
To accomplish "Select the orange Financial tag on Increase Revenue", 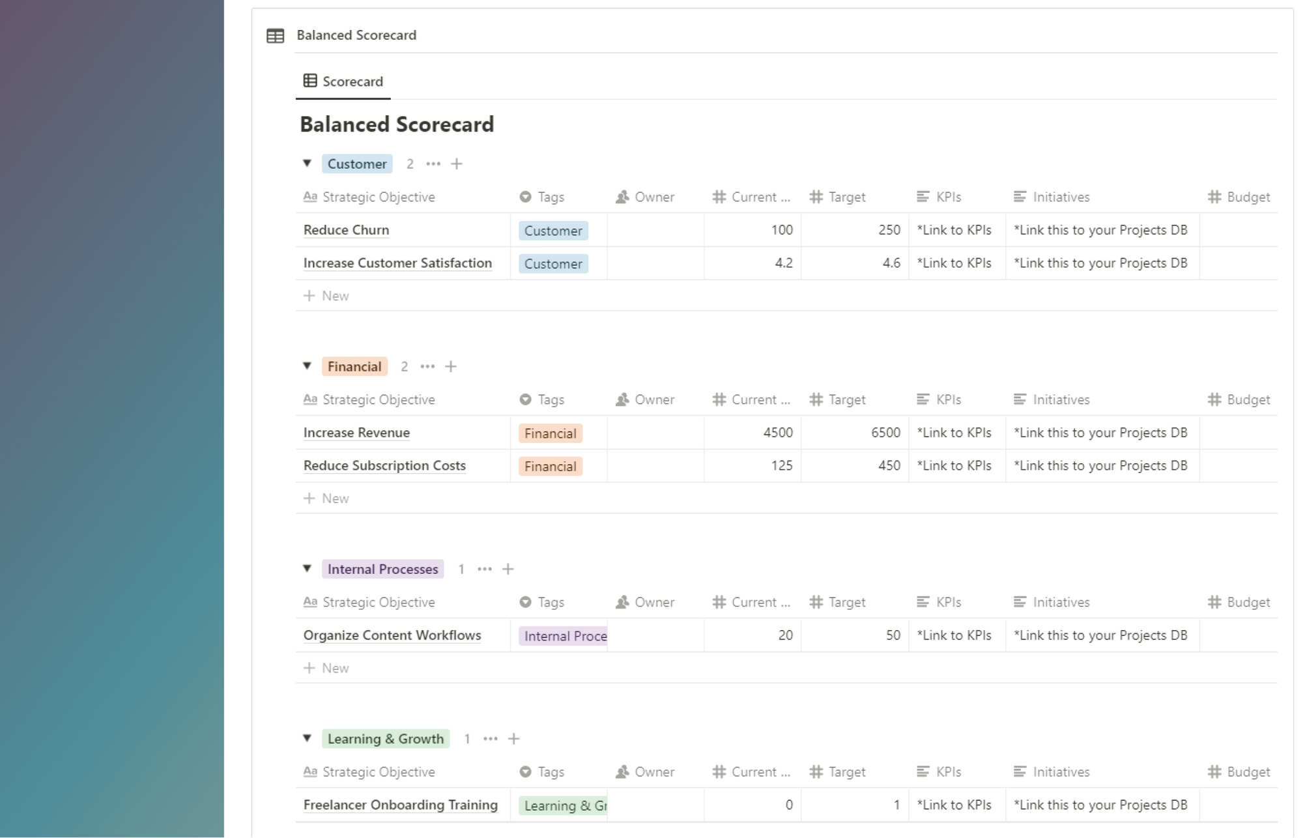I will click(551, 433).
